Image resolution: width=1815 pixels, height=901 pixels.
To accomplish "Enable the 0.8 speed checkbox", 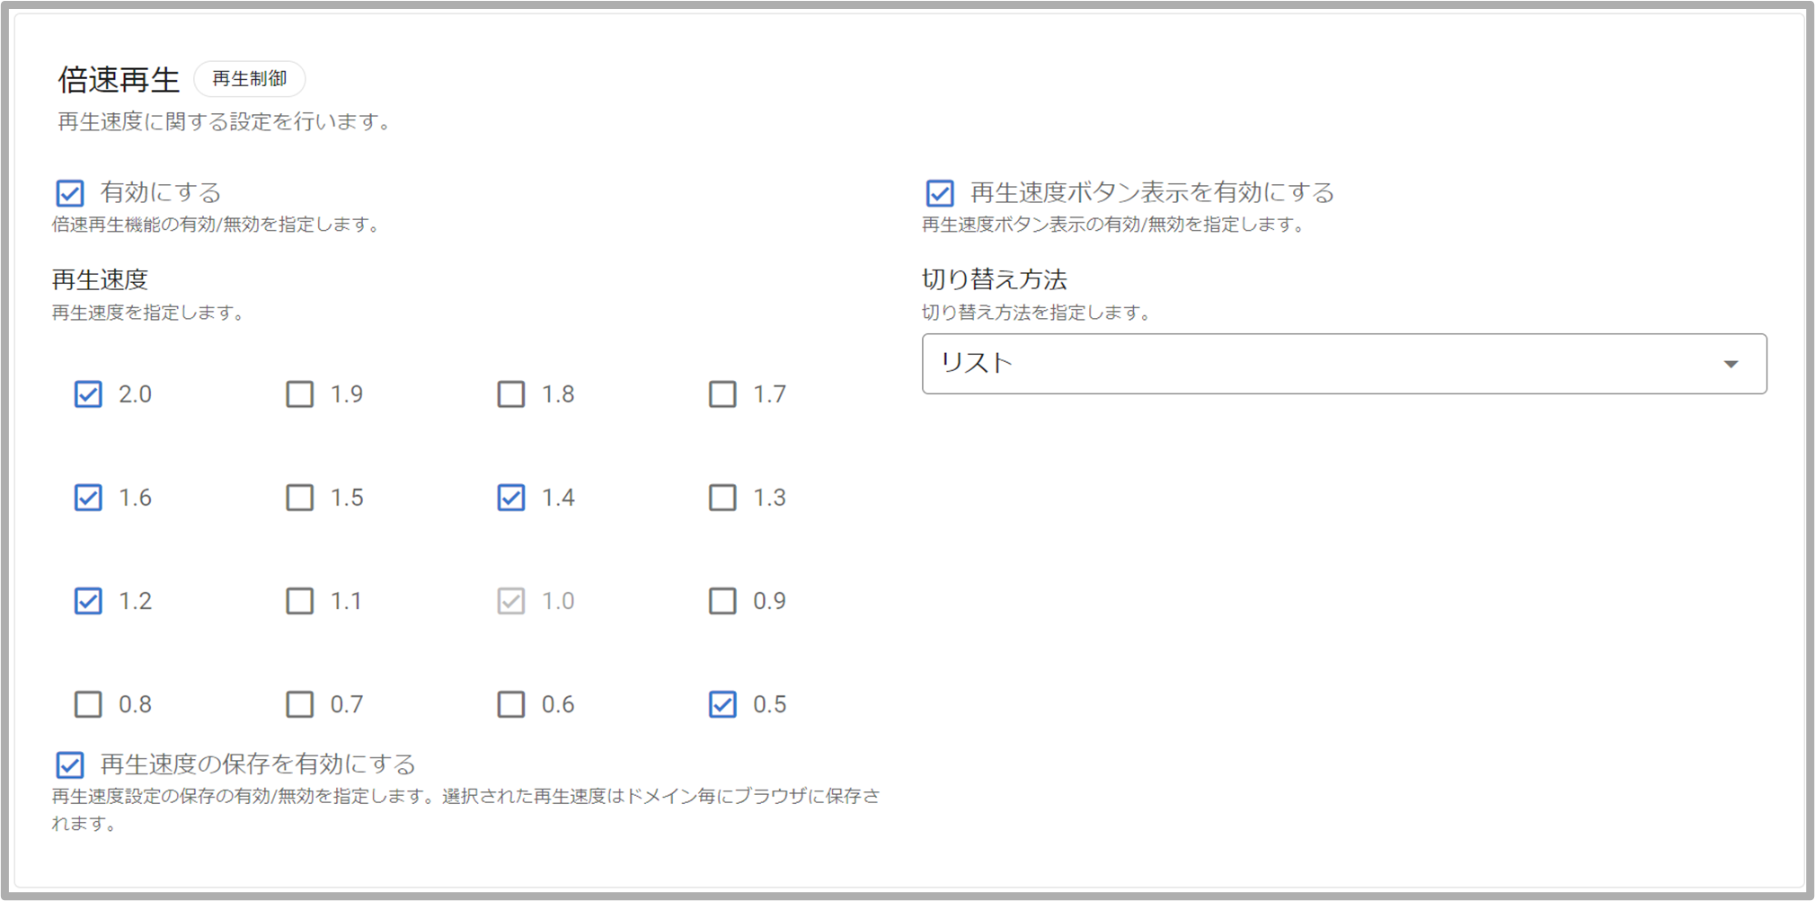I will coord(88,704).
